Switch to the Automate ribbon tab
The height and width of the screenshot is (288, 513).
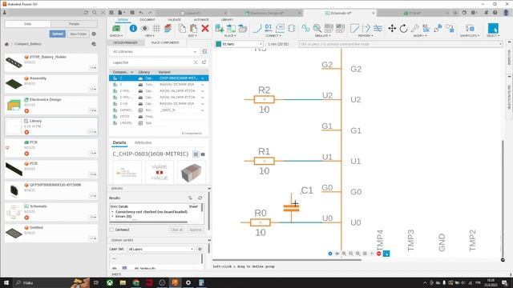[201, 20]
